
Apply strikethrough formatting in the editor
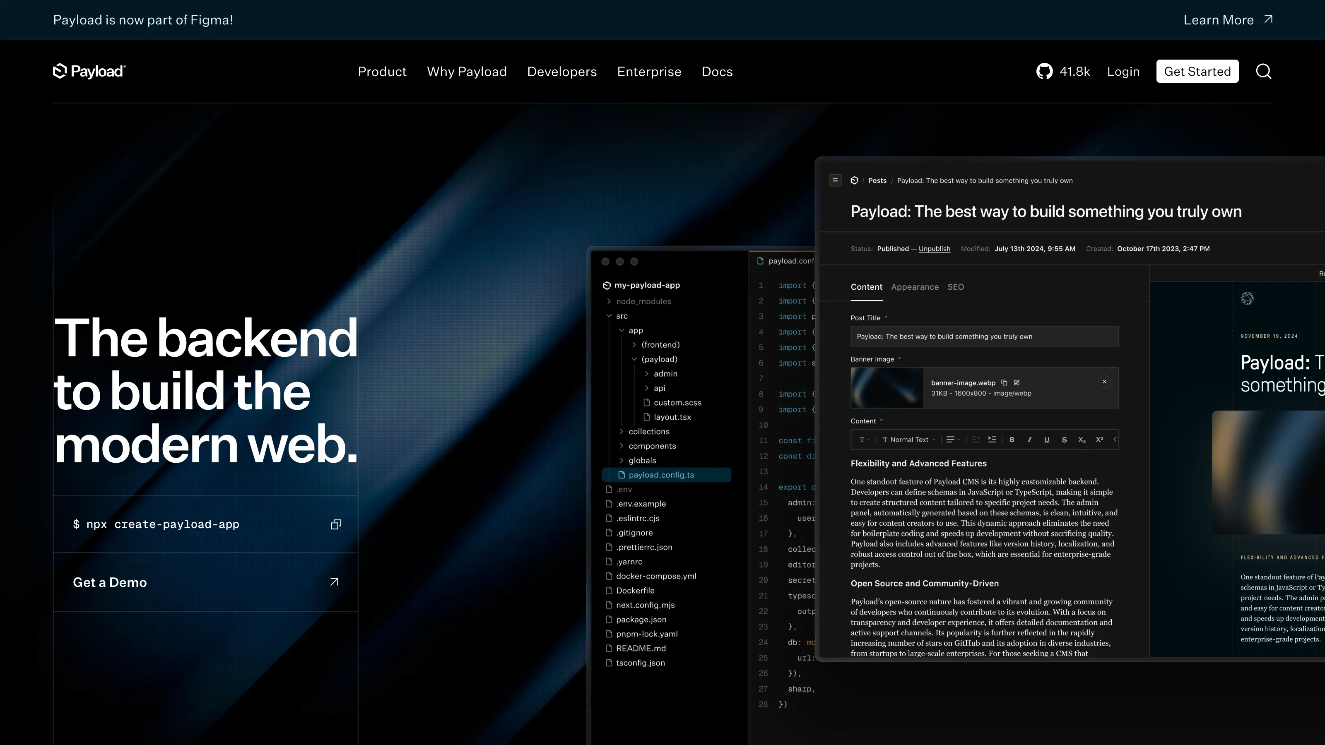coord(1064,440)
